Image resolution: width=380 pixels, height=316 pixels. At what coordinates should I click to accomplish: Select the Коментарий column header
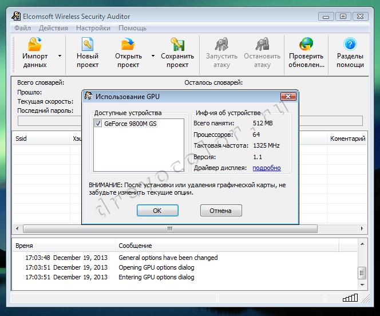click(x=347, y=139)
